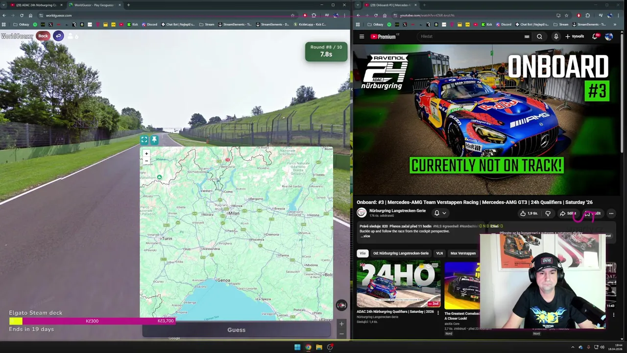Bookmark the WorldGuessr page with the star
The image size is (627, 353).
(292, 15)
